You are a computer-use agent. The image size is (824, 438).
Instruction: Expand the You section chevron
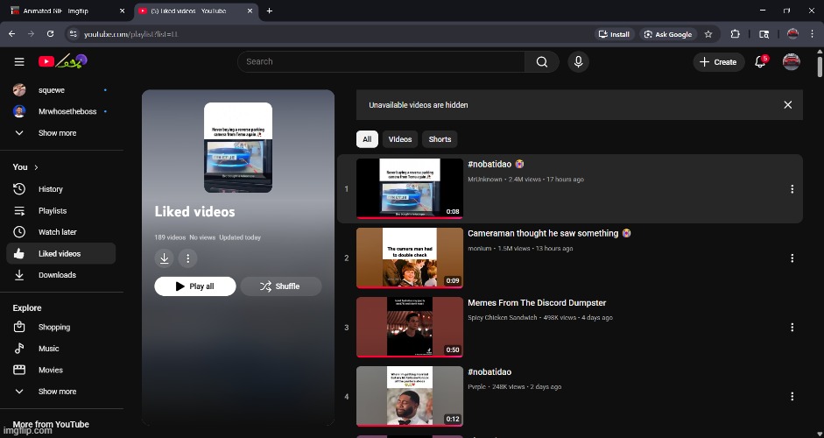tap(36, 167)
